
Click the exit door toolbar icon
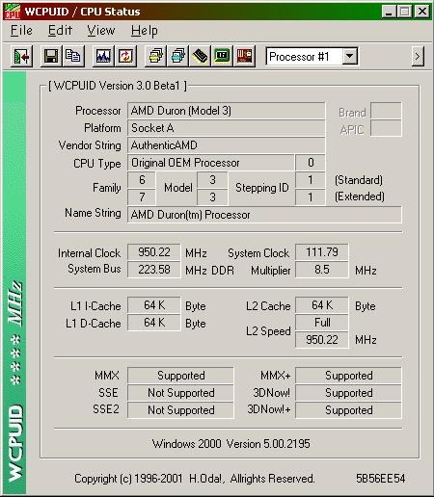point(21,57)
